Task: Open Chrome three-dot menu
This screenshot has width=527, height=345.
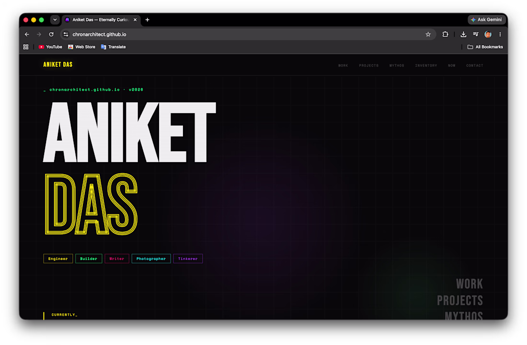Action: point(500,35)
